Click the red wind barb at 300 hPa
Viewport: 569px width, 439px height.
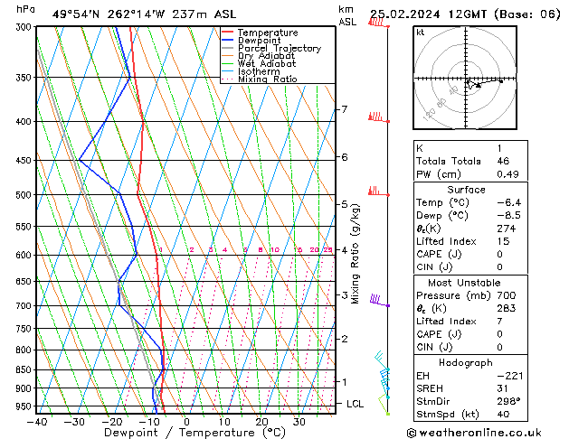(x=379, y=23)
